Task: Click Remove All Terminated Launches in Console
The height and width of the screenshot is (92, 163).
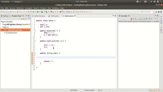Action: (136, 19)
